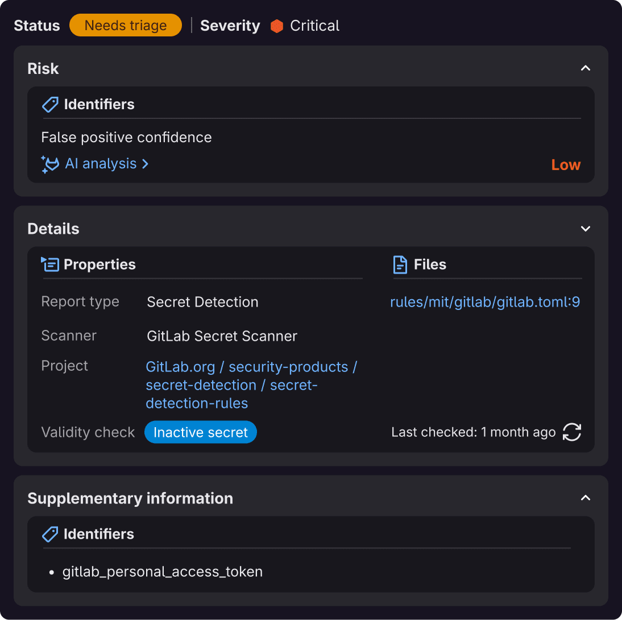Click the Properties heading text

coord(99,264)
